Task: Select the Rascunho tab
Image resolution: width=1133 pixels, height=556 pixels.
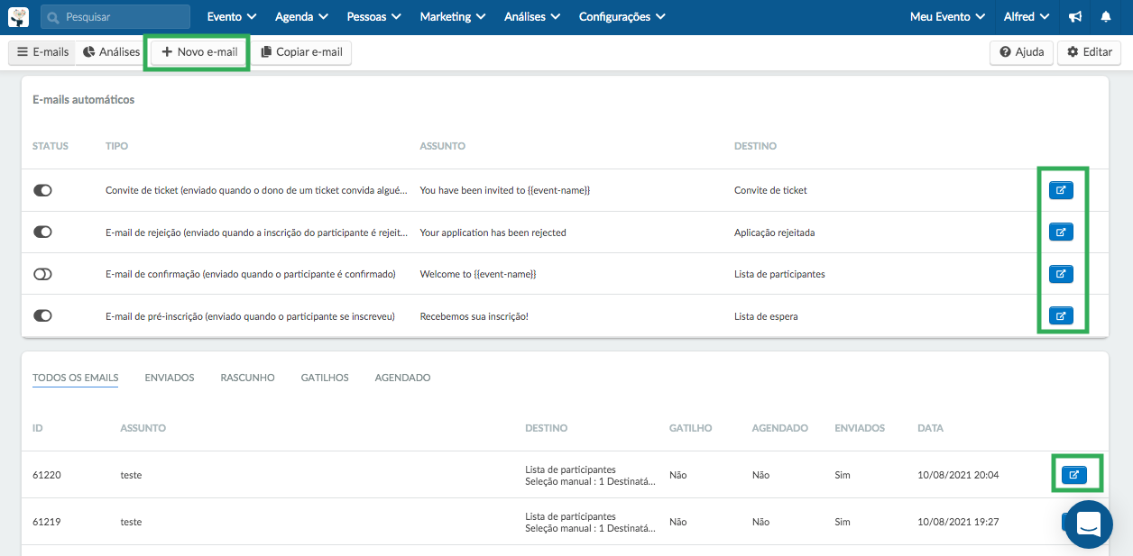Action: point(247,378)
